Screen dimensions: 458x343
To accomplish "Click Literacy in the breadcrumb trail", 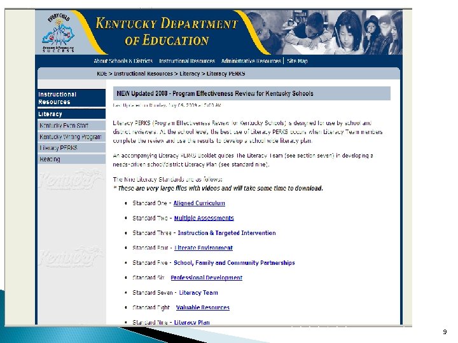I will coord(190,74).
